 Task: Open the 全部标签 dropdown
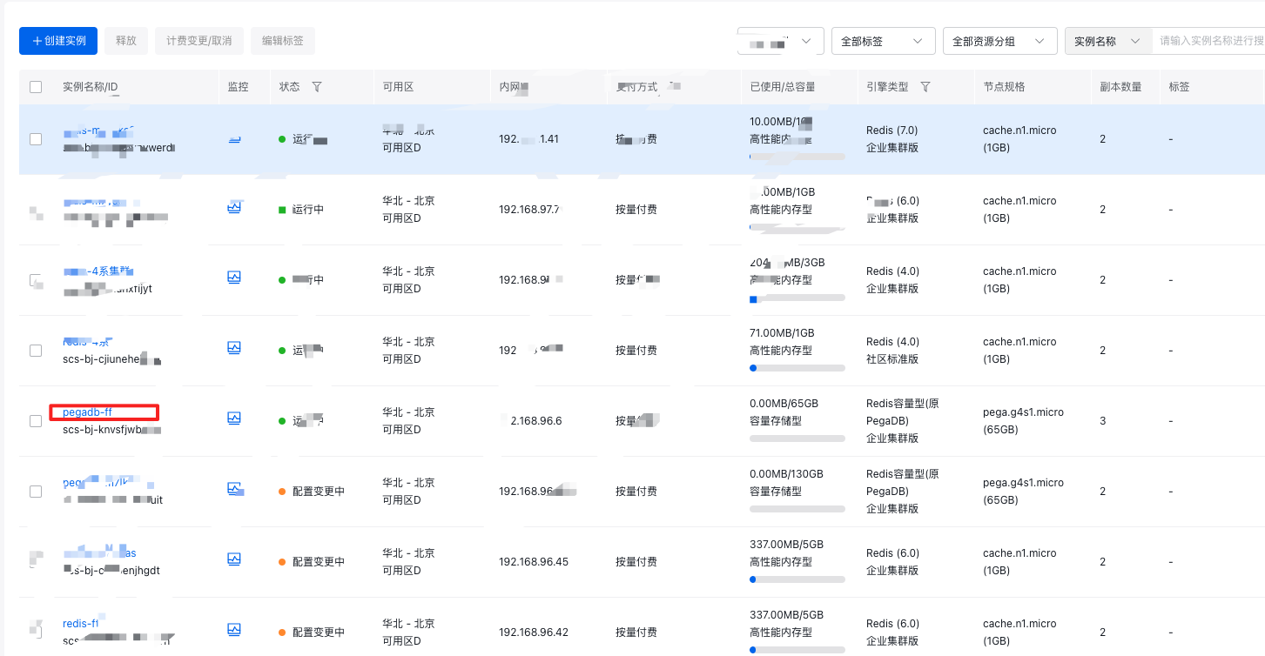pyautogui.click(x=884, y=41)
